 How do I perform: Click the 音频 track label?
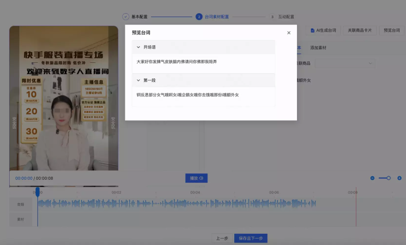click(20, 205)
